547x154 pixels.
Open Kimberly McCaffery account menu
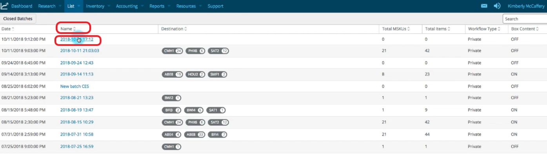[x=526, y=6]
